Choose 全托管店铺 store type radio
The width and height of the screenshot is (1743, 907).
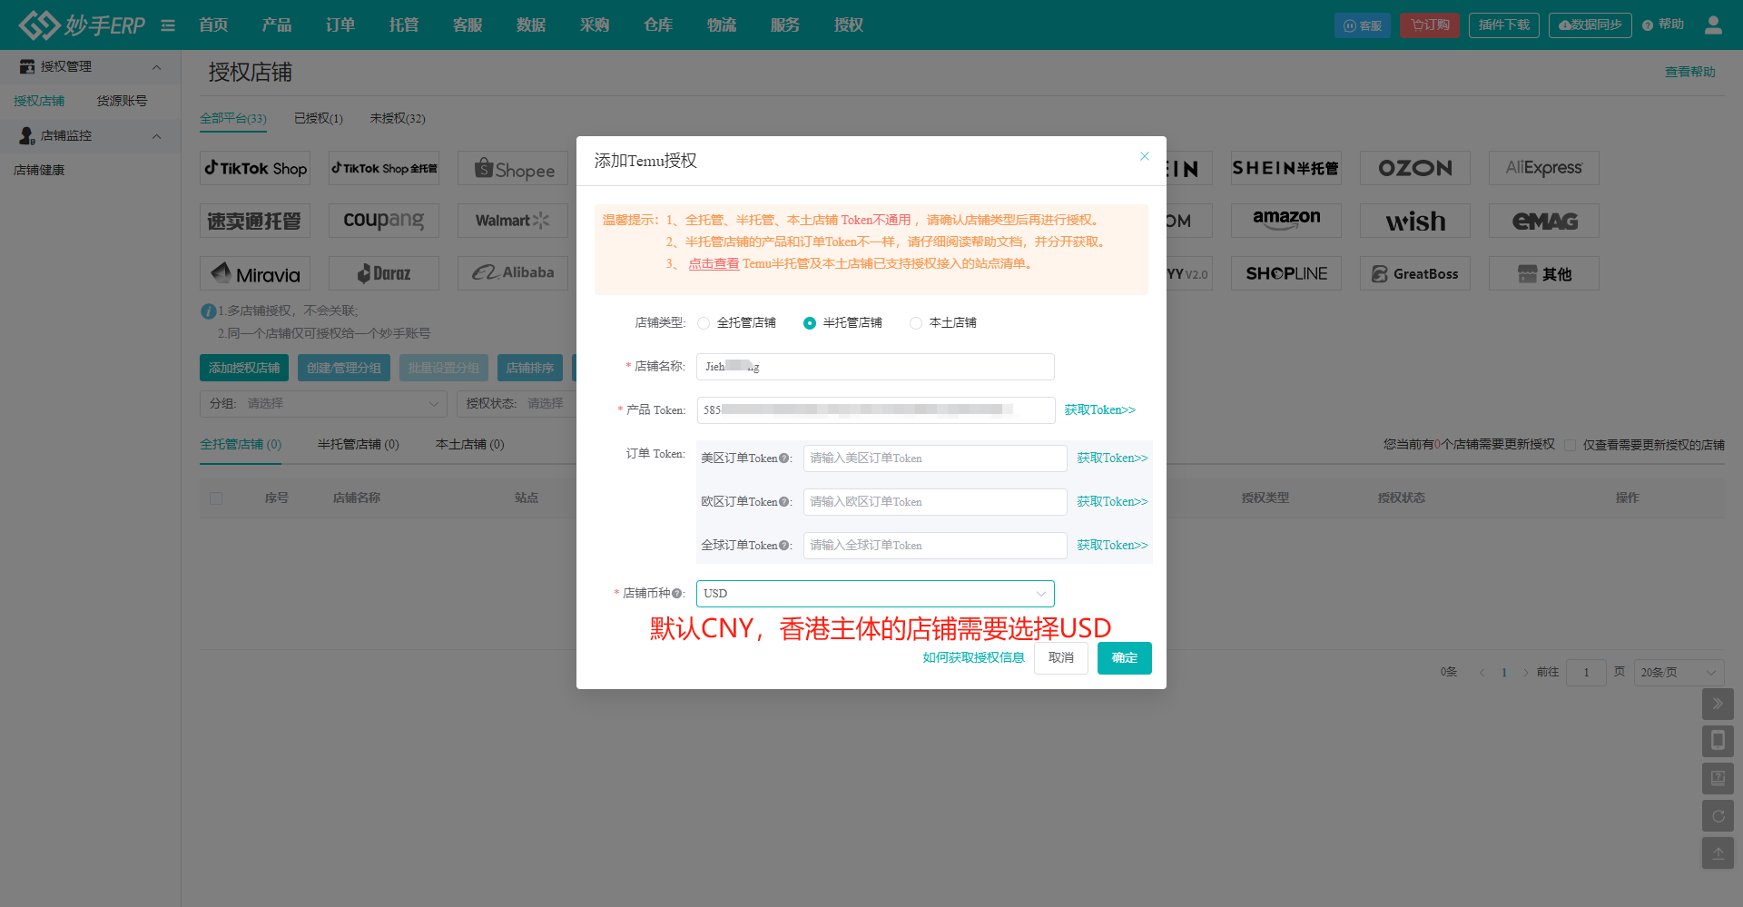(x=704, y=323)
